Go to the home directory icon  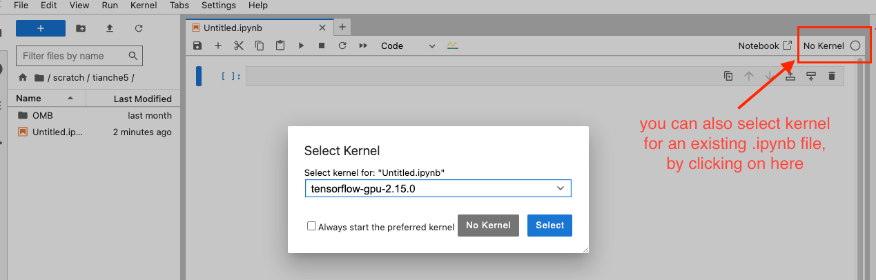click(23, 78)
